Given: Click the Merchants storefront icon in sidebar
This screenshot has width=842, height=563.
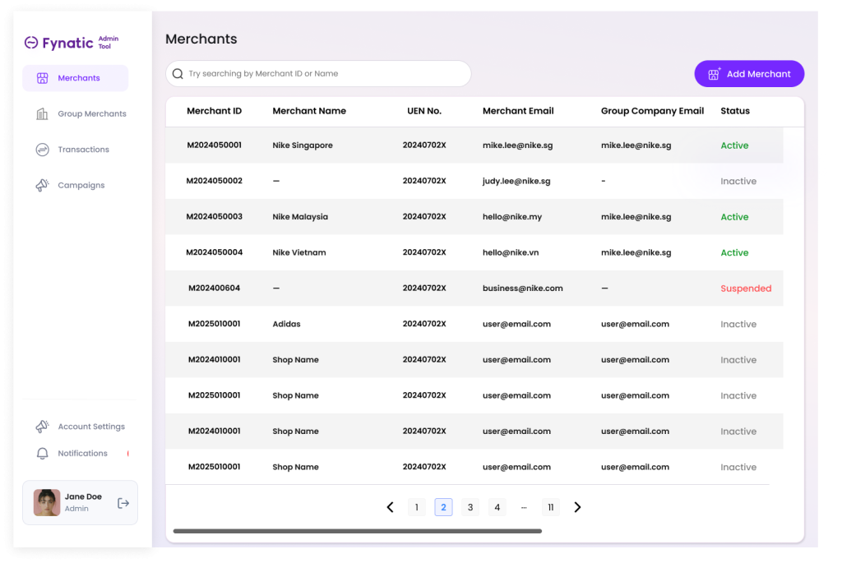Looking at the screenshot, I should point(42,78).
